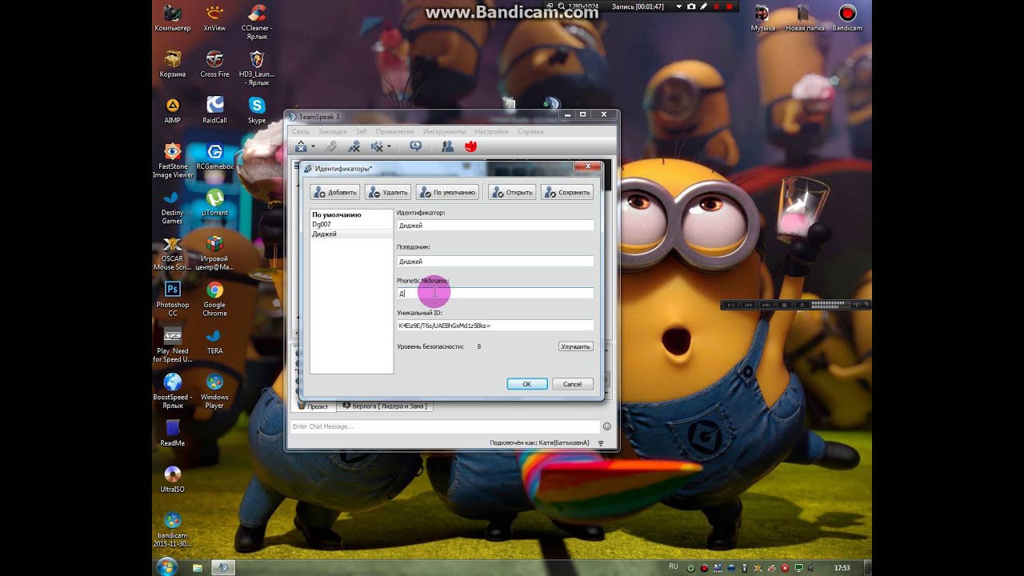Open Skype desktop icon
Screen dimensions: 1024x576
coord(257,110)
